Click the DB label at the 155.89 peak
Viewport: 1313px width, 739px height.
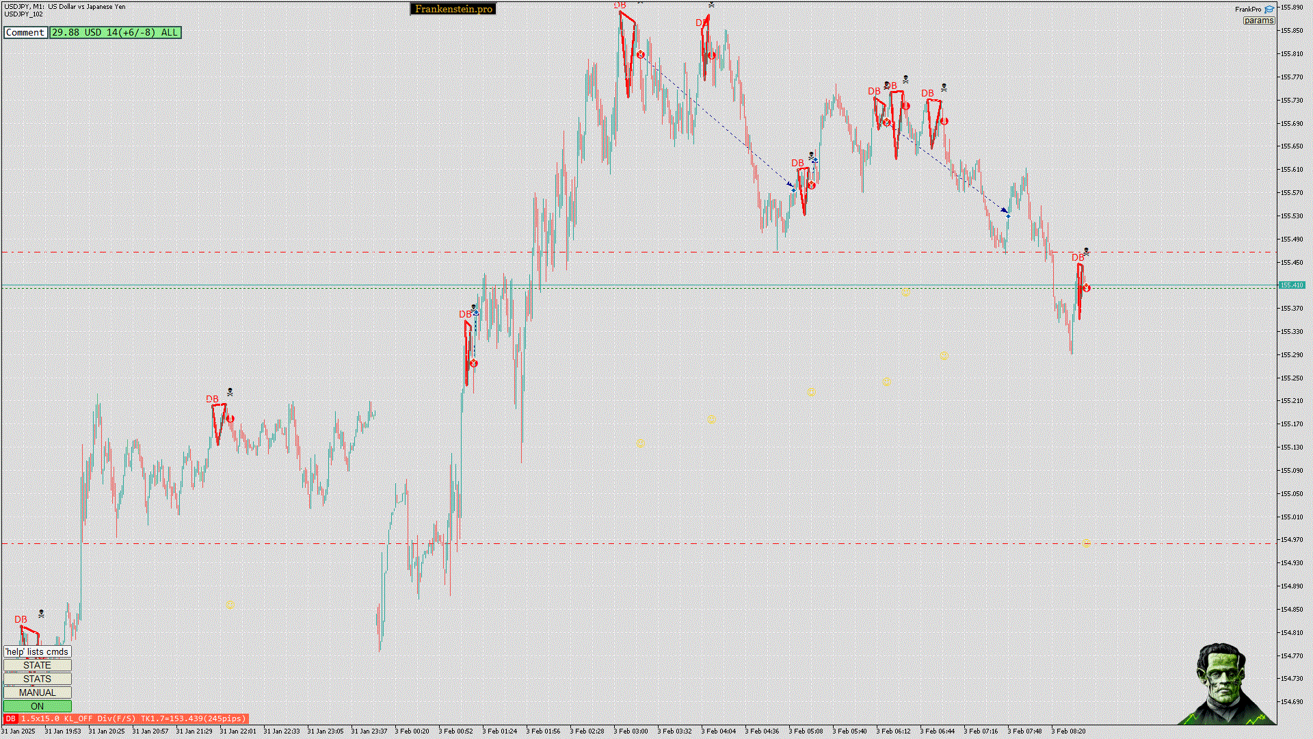tap(620, 5)
